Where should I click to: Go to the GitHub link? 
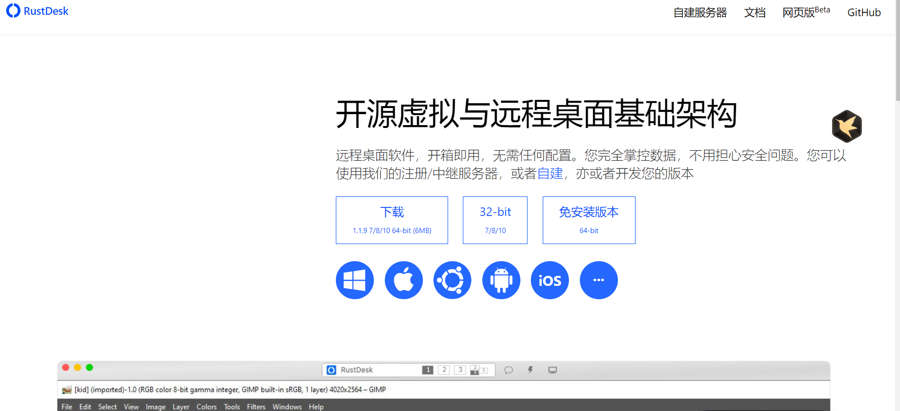(864, 13)
